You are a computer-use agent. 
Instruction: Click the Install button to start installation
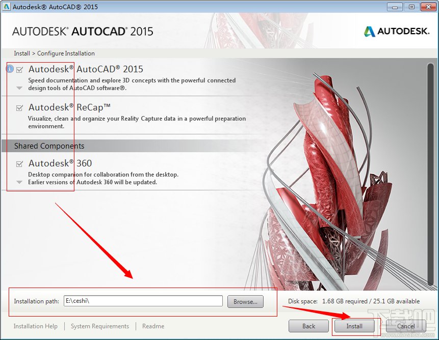tap(354, 326)
